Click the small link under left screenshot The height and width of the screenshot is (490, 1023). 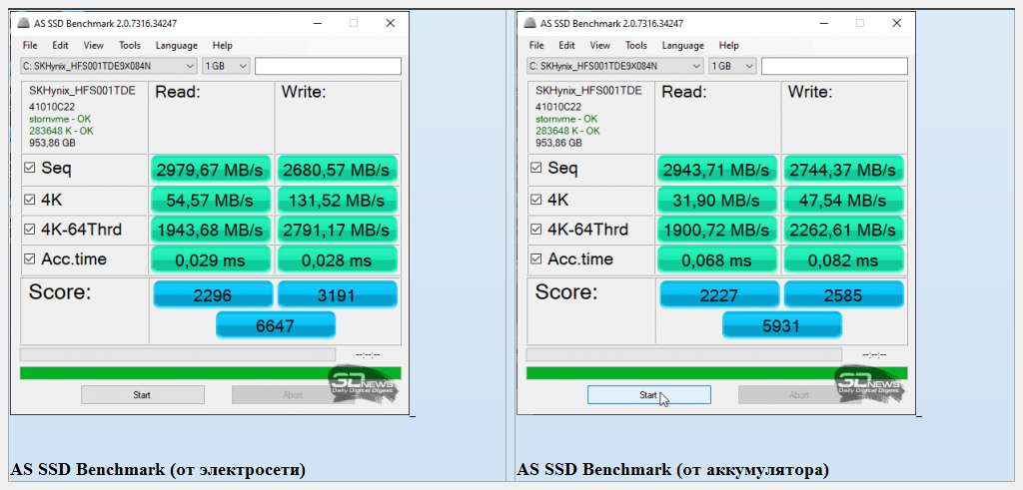tap(413, 414)
